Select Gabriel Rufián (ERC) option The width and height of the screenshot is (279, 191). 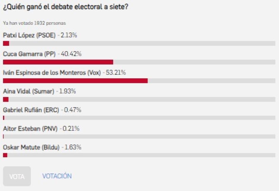(x=31, y=110)
